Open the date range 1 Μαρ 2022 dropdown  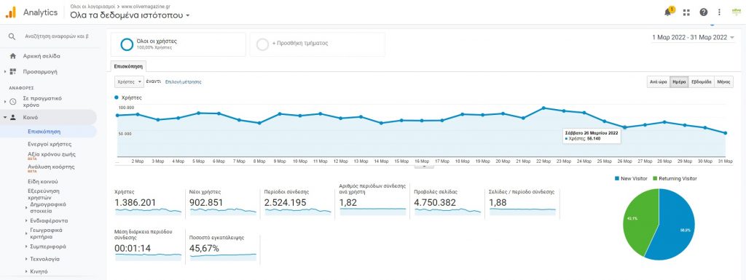pyautogui.click(x=693, y=38)
